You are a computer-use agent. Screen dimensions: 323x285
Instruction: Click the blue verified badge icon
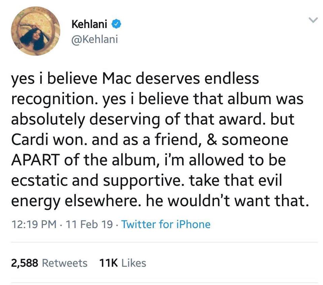(x=116, y=24)
